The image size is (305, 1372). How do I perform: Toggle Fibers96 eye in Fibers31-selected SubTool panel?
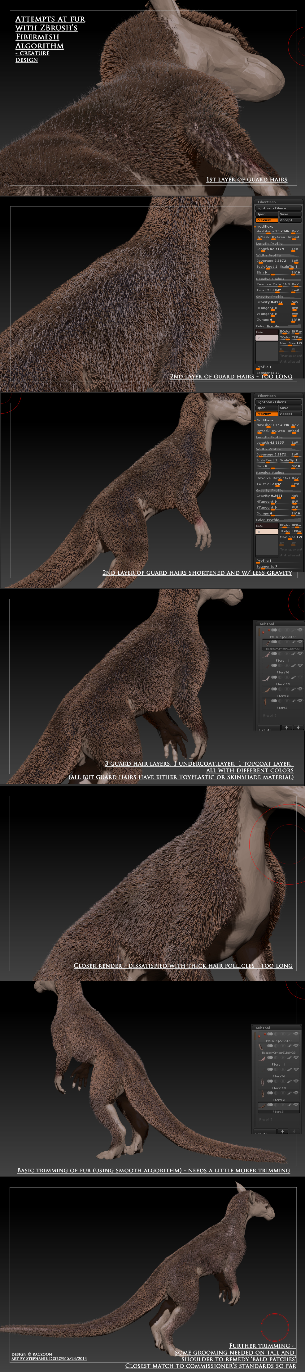[x=296, y=1070]
